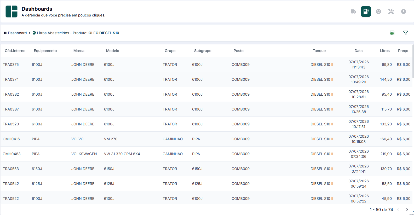
Task: Open the maintenance tools icon
Action: click(391, 11)
